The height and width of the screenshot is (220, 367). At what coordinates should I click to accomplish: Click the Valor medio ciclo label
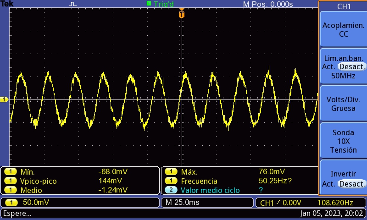pos(210,190)
